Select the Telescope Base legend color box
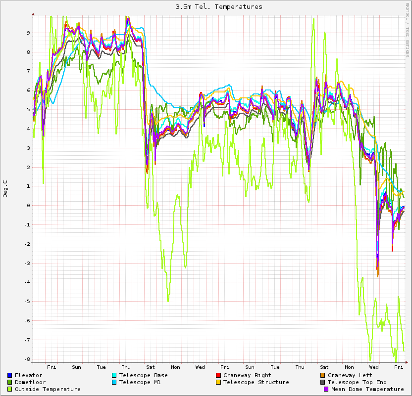The image size is (412, 396). click(114, 375)
